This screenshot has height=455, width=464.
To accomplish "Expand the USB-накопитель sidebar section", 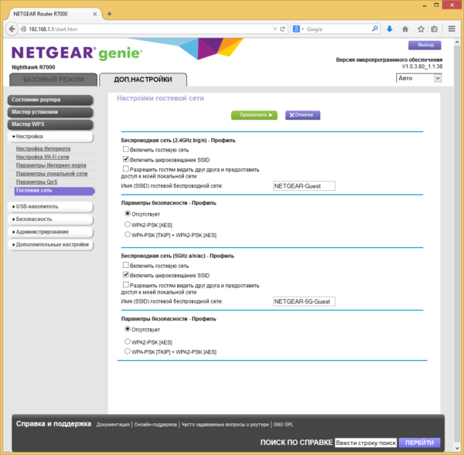I will point(51,207).
